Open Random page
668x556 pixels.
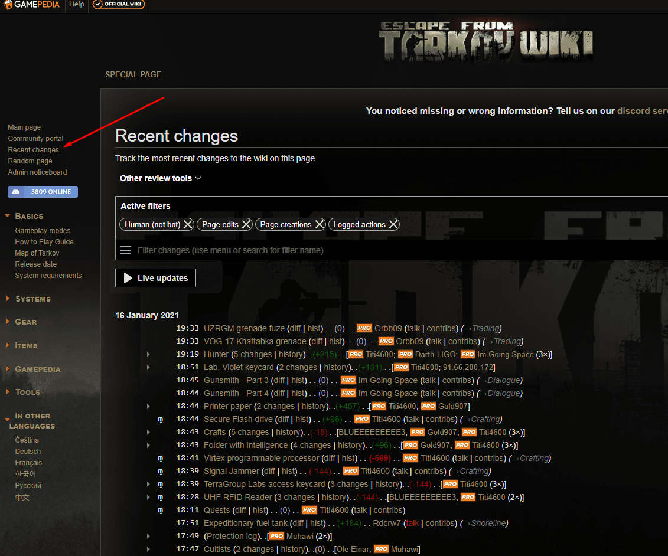pos(30,161)
